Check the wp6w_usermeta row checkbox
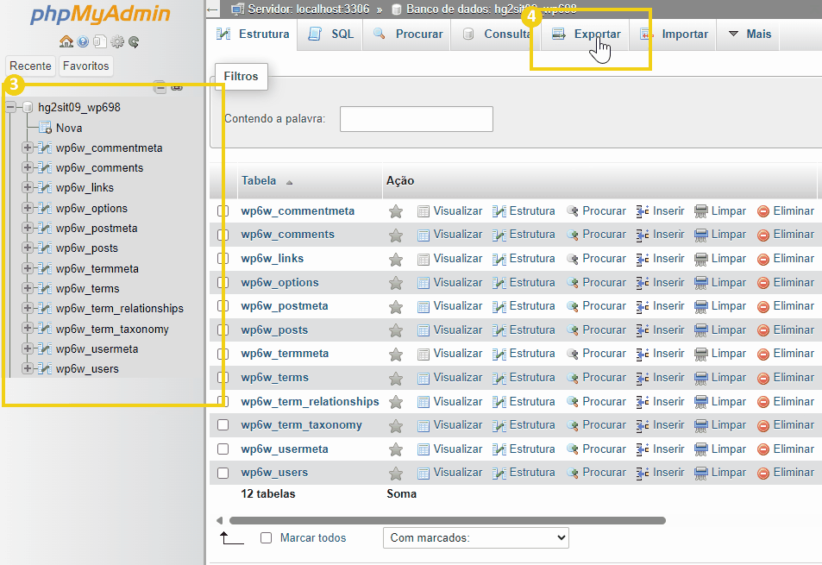This screenshot has height=565, width=822. pos(223,449)
